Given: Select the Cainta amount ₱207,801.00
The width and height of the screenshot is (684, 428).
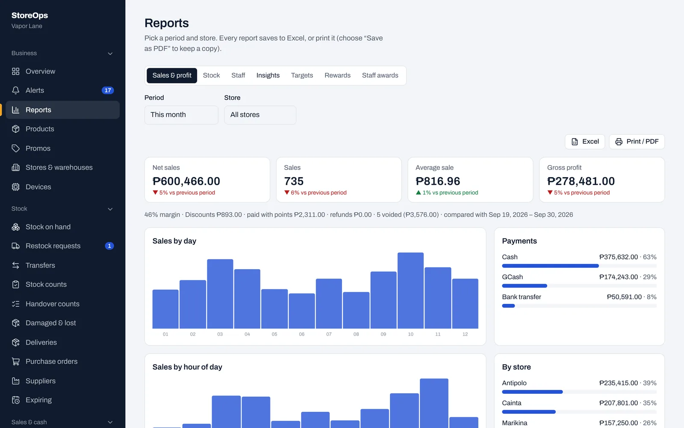Looking at the screenshot, I should 618,403.
